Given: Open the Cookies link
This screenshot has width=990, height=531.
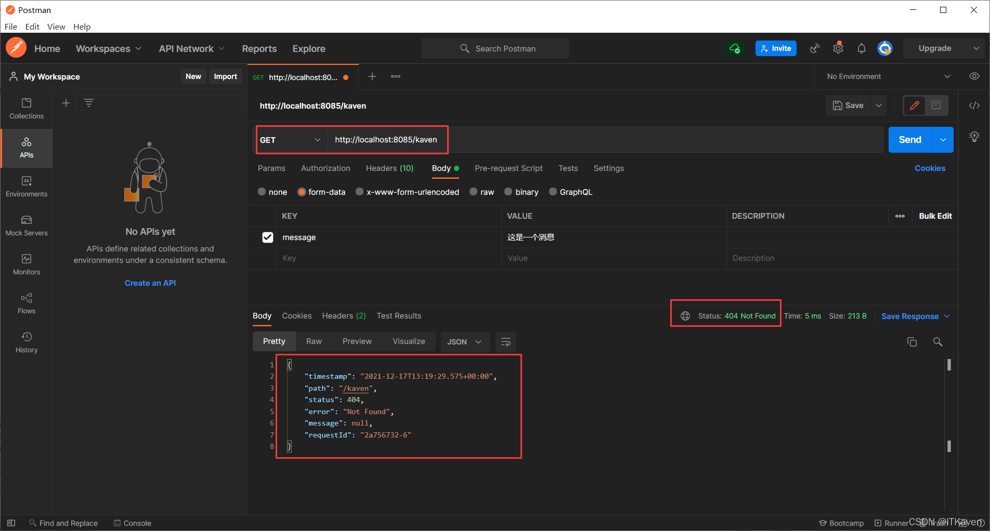Looking at the screenshot, I should coord(930,168).
